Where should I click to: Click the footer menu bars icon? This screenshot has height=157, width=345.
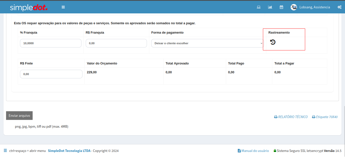tap(5, 151)
